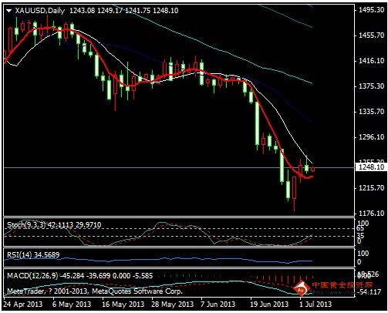The width and height of the screenshot is (388, 313).
Task: Click the horizontal current price line
Action: click(179, 168)
